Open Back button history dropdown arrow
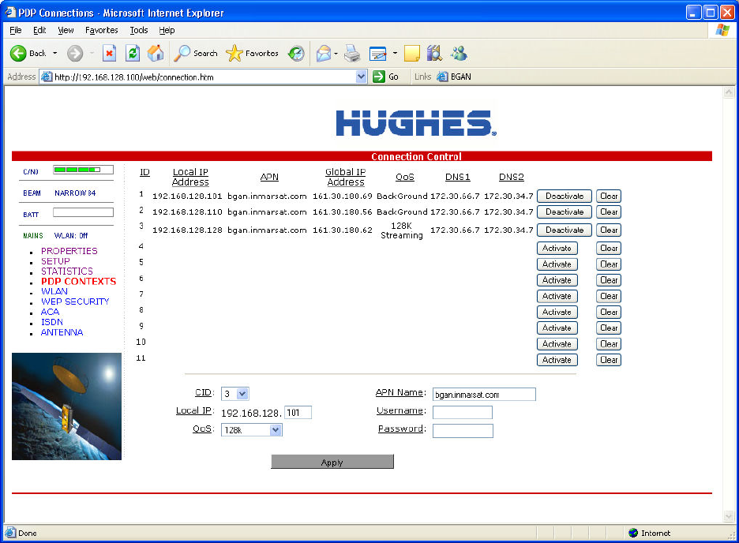The height and width of the screenshot is (543, 739). pos(55,53)
